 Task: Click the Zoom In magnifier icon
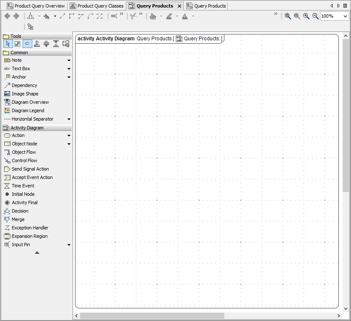pyautogui.click(x=307, y=16)
